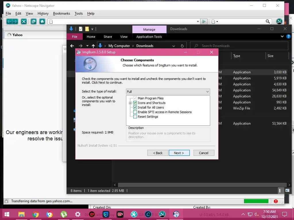Click Explorer horizontal scrollbar
294x220 pixels.
[202, 185]
